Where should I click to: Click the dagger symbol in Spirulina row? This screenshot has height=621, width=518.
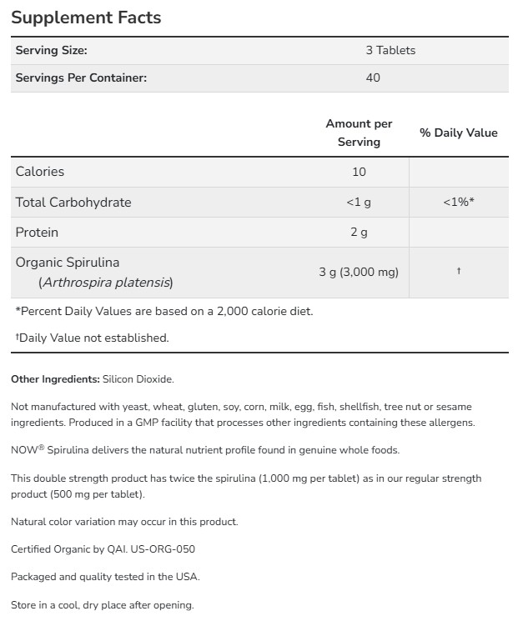(x=459, y=271)
